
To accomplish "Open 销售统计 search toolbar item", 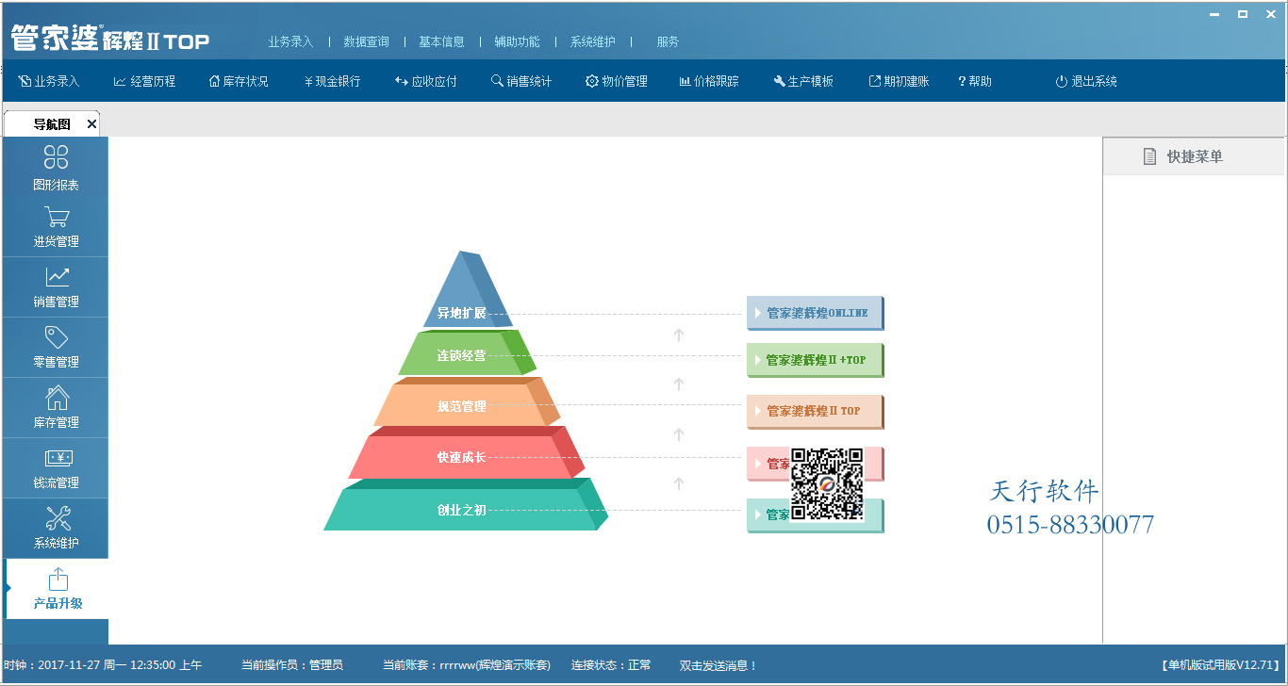I will [x=521, y=81].
